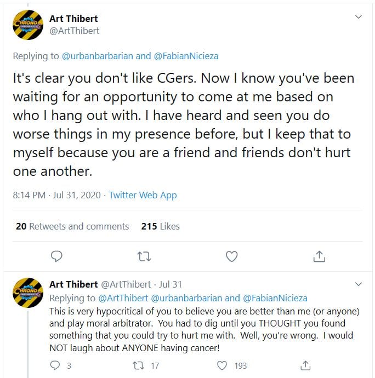The width and height of the screenshot is (375, 378).
Task: Share the second reply tweet
Action: pos(306,365)
